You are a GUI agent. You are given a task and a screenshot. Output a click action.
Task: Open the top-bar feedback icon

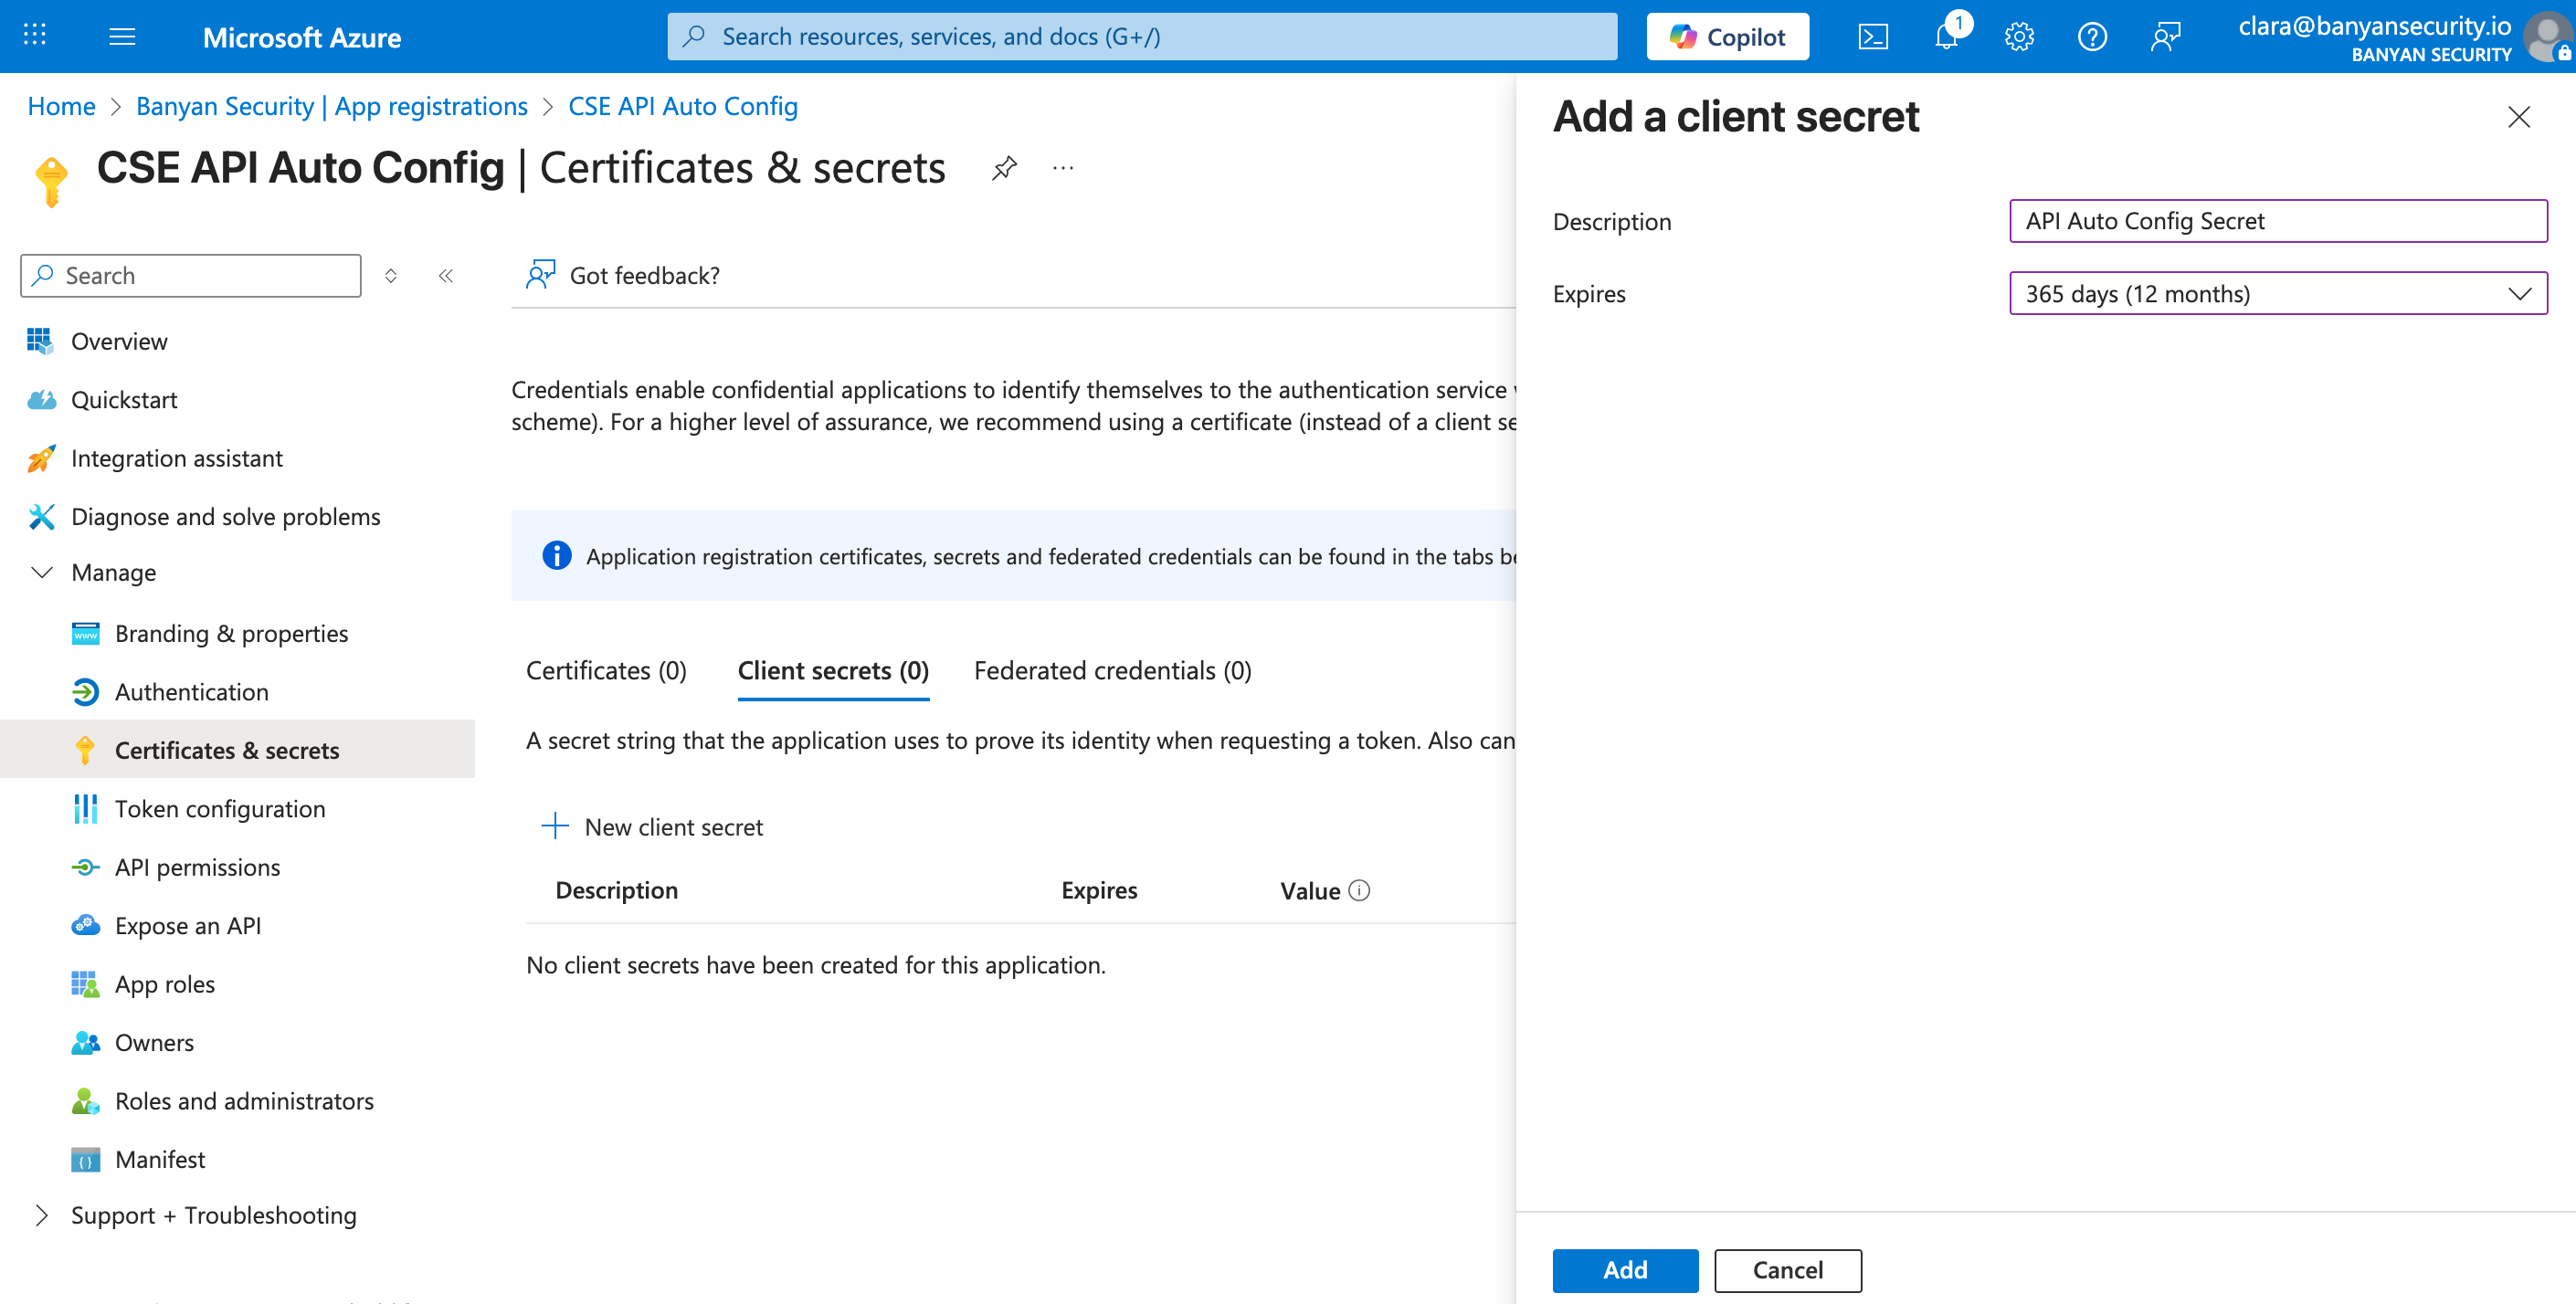point(2165,37)
